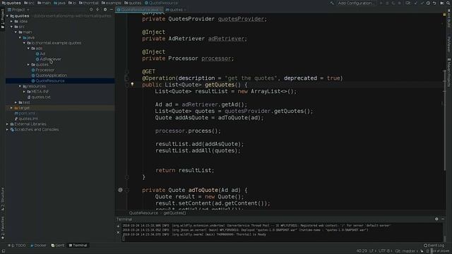This screenshot has height=254, width=452.
Task: Click the gutter marker beside adToQuote method
Action: tap(120, 190)
